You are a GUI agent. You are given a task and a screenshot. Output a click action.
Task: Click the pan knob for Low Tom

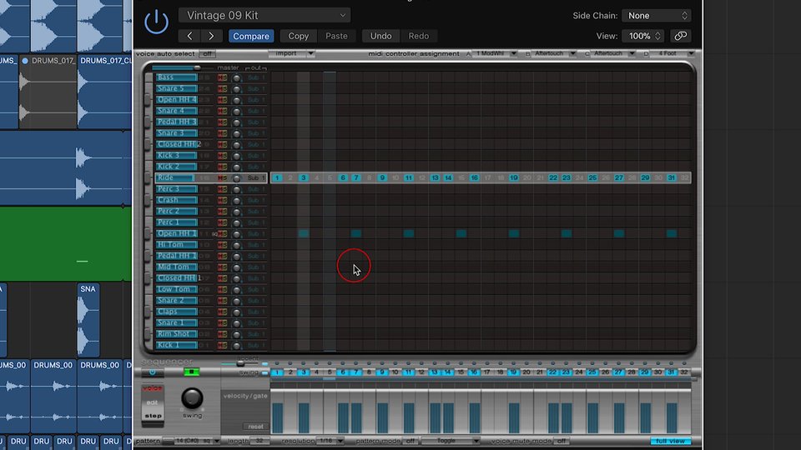pos(236,289)
